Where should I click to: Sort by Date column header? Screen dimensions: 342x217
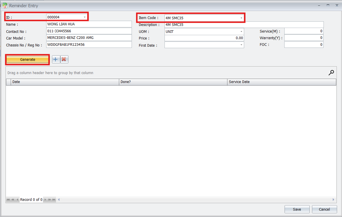pos(65,82)
